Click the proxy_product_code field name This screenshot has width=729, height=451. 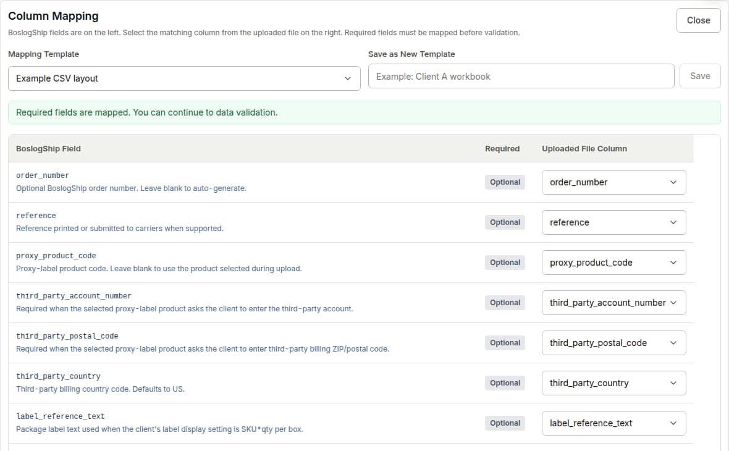(x=56, y=256)
